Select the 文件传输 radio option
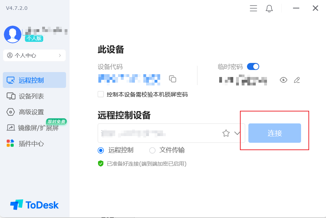 click(x=152, y=150)
